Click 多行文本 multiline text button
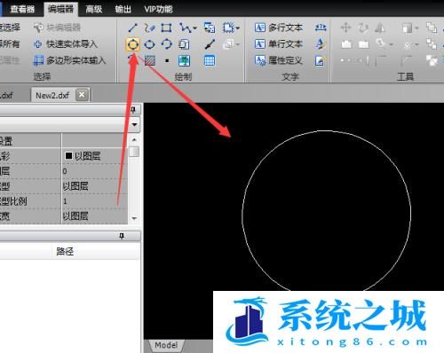Screen dimensions: 444x353 (279, 27)
